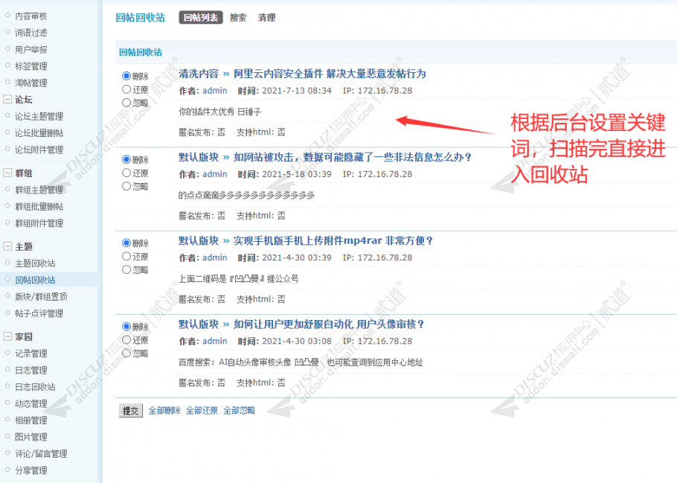Open 群组批量删帖 in sidebar
This screenshot has height=483, width=677.
tap(39, 206)
